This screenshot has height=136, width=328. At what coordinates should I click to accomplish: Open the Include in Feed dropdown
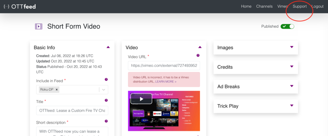point(103,90)
